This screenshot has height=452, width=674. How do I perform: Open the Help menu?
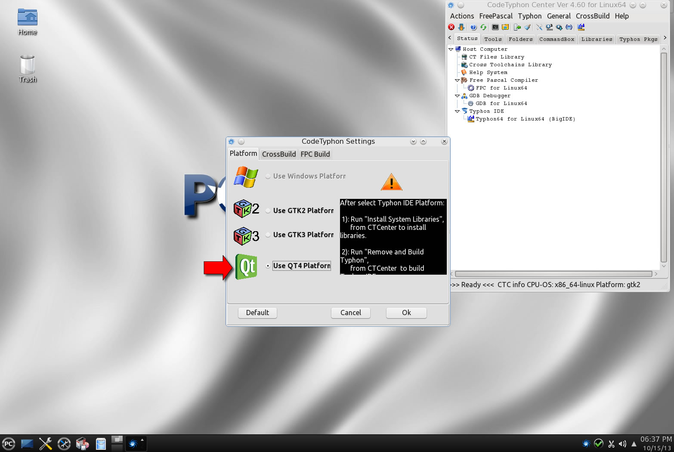point(621,16)
